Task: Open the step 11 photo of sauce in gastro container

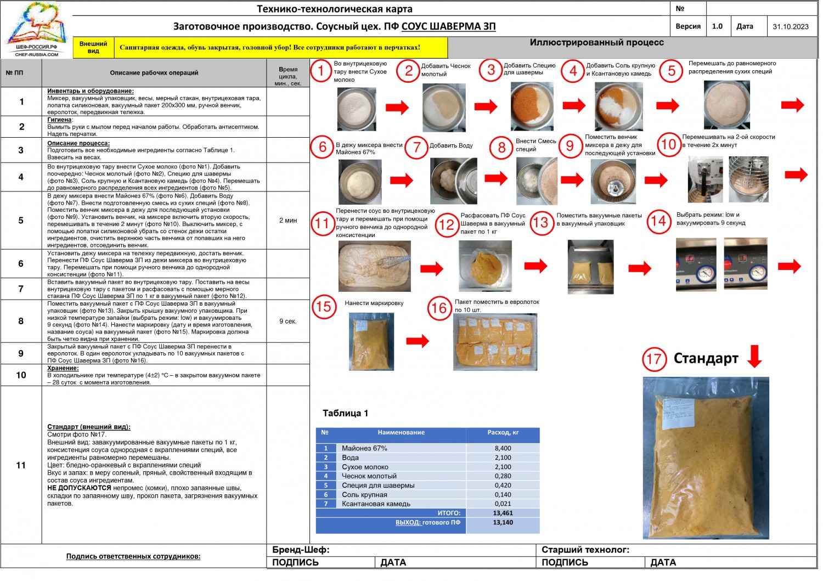Action: pos(375,267)
